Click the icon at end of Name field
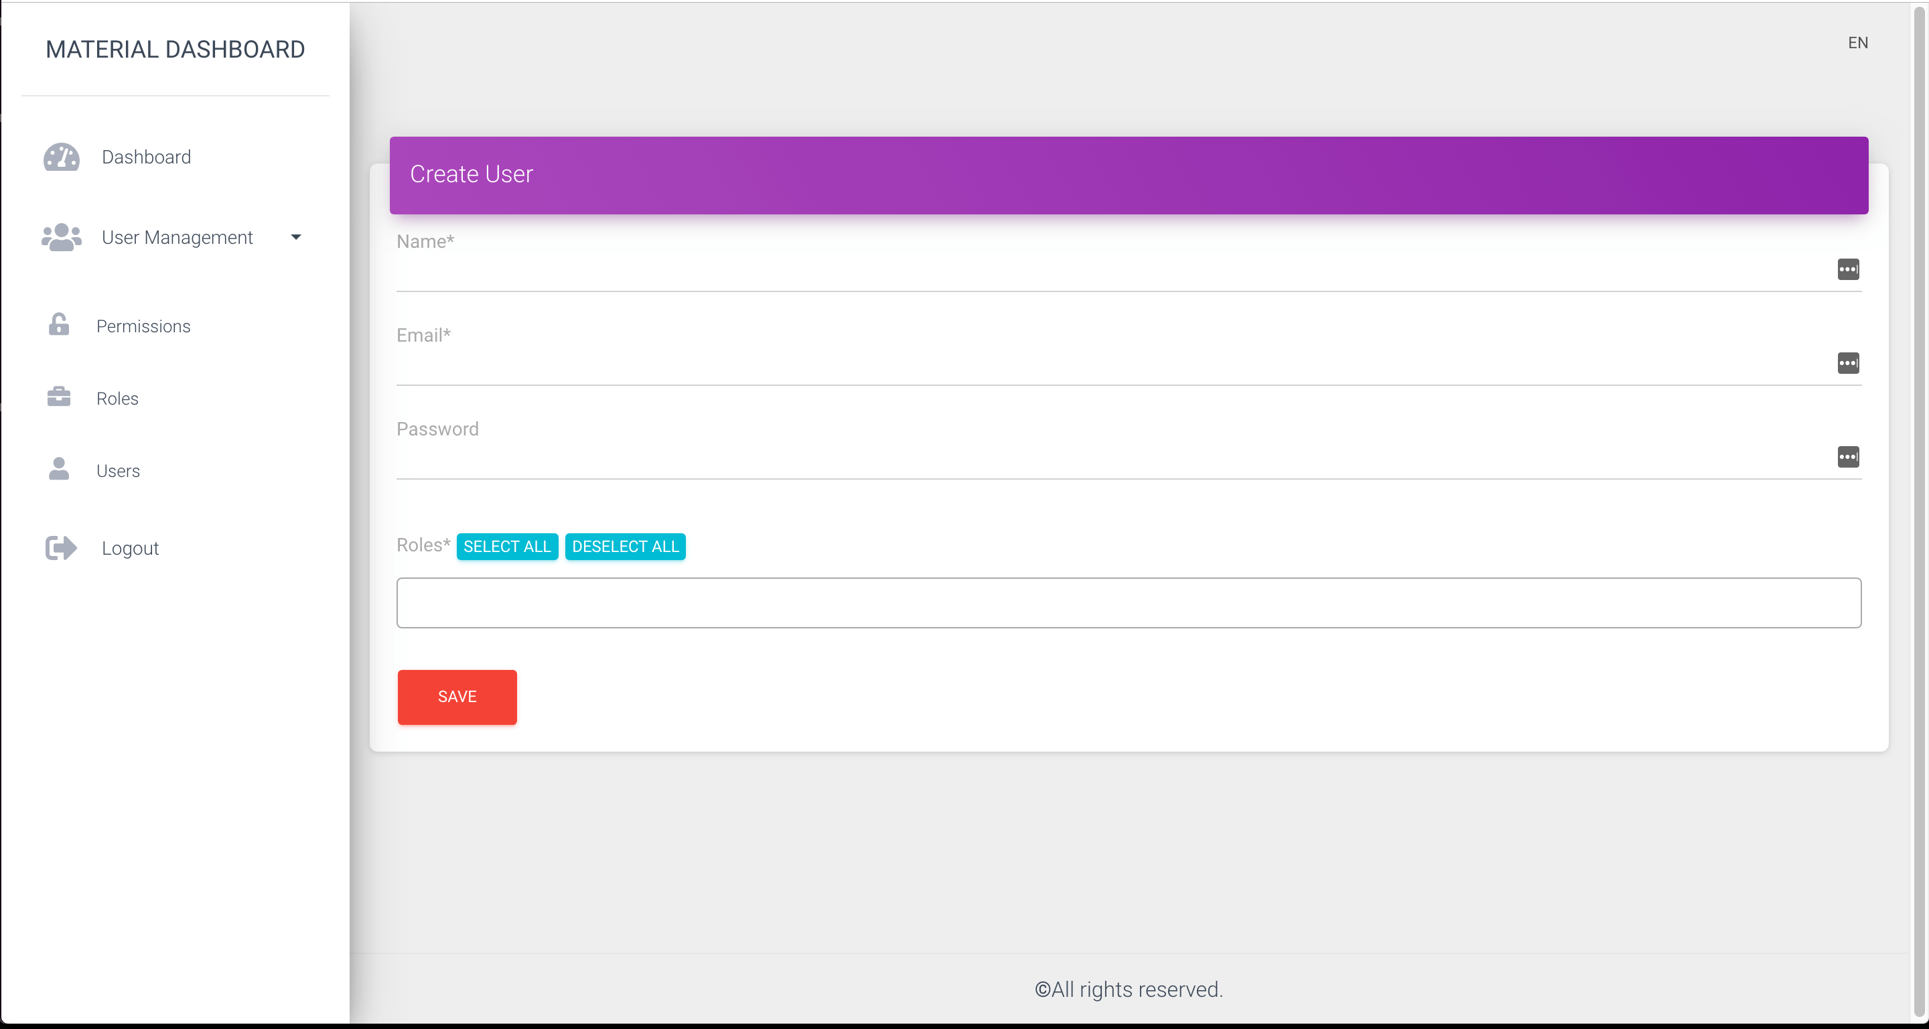This screenshot has width=1929, height=1029. click(x=1848, y=269)
